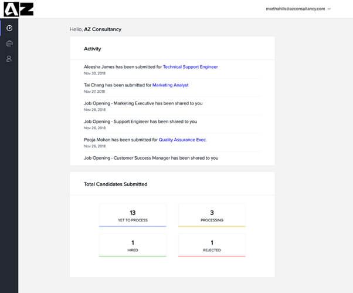Expand the marthahills account dropdown arrow
This screenshot has height=293, width=353.
330,9
